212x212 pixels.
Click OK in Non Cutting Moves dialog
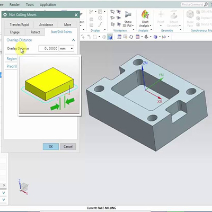(51, 146)
